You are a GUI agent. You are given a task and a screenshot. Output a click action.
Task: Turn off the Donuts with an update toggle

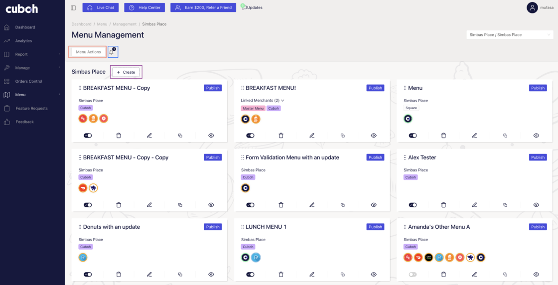pos(88,275)
